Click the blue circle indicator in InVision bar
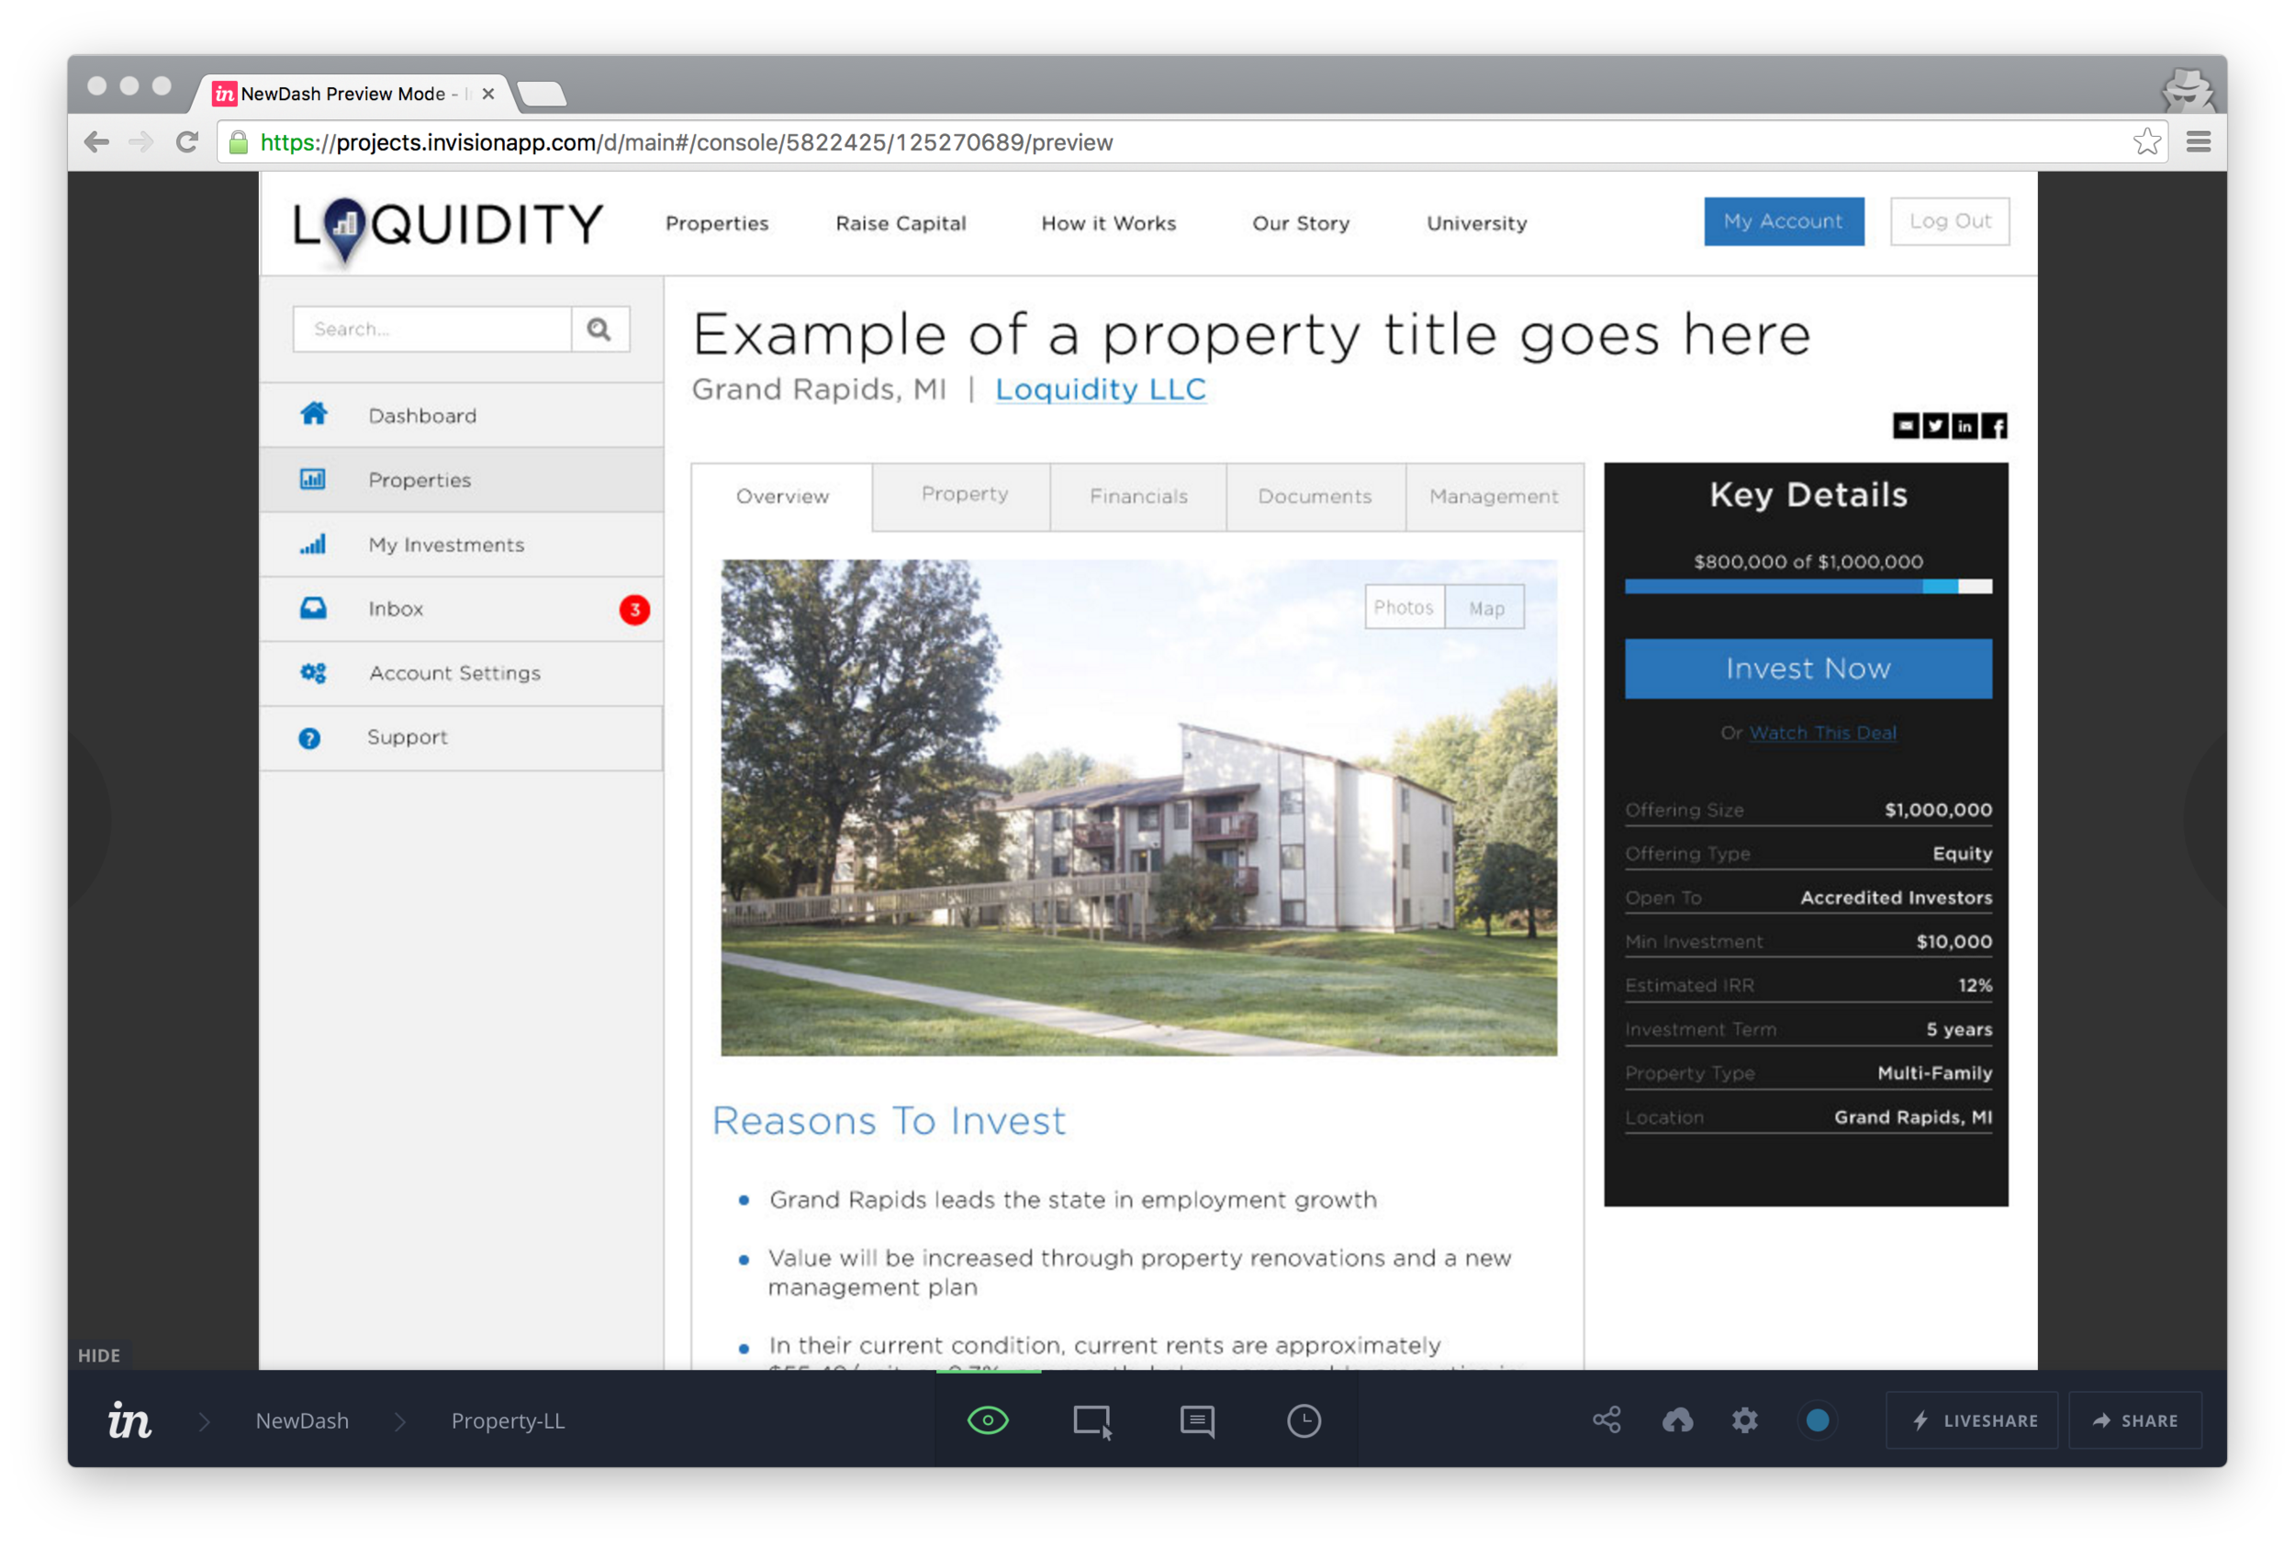2295x1548 pixels. click(1818, 1420)
